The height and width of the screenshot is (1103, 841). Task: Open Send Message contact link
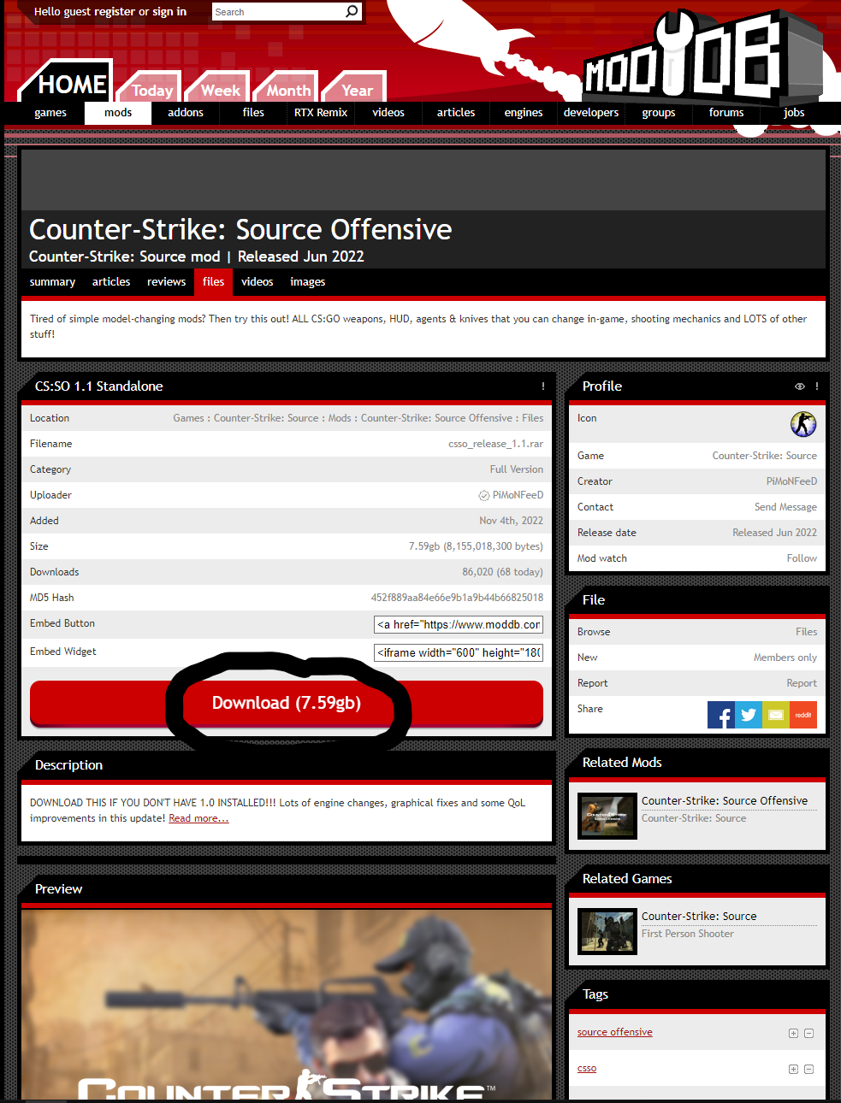tap(785, 507)
